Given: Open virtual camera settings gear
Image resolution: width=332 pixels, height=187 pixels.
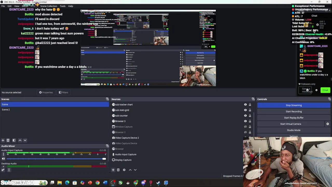Looking at the screenshot, I should click(328, 124).
